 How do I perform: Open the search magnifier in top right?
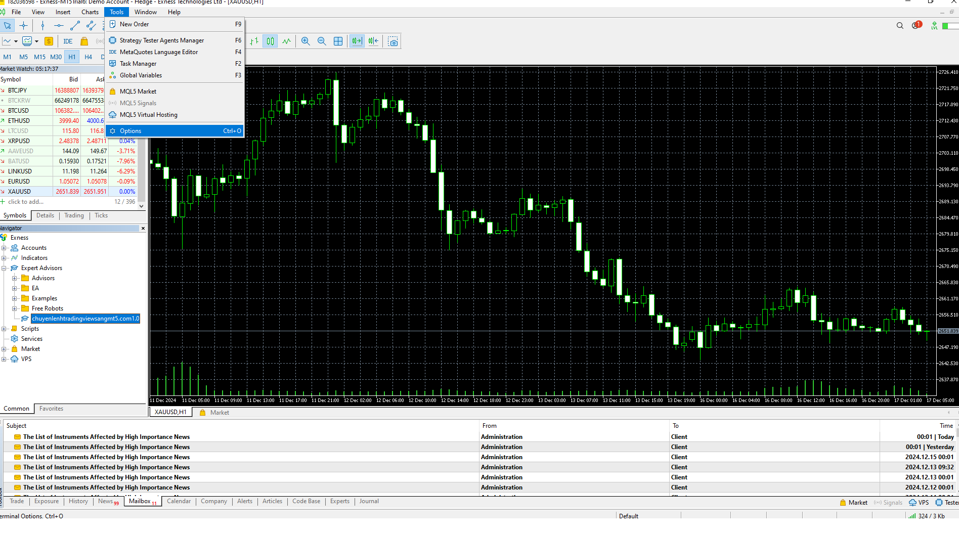[900, 26]
